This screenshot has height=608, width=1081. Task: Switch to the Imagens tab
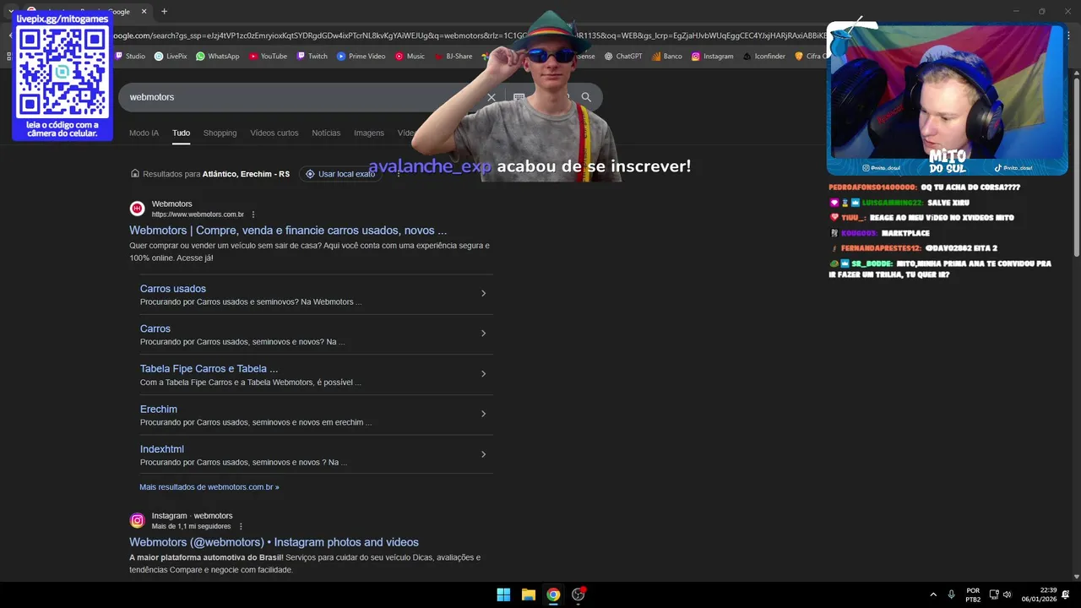point(369,133)
